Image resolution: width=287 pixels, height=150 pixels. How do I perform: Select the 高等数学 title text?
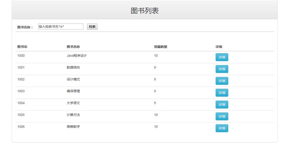coord(73,127)
